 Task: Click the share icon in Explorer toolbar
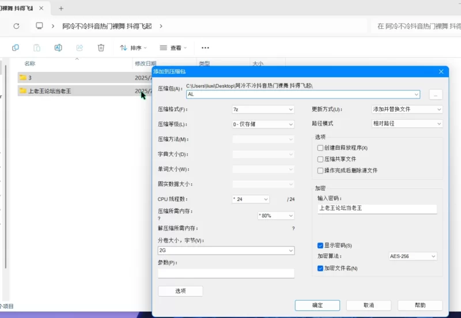(x=80, y=48)
